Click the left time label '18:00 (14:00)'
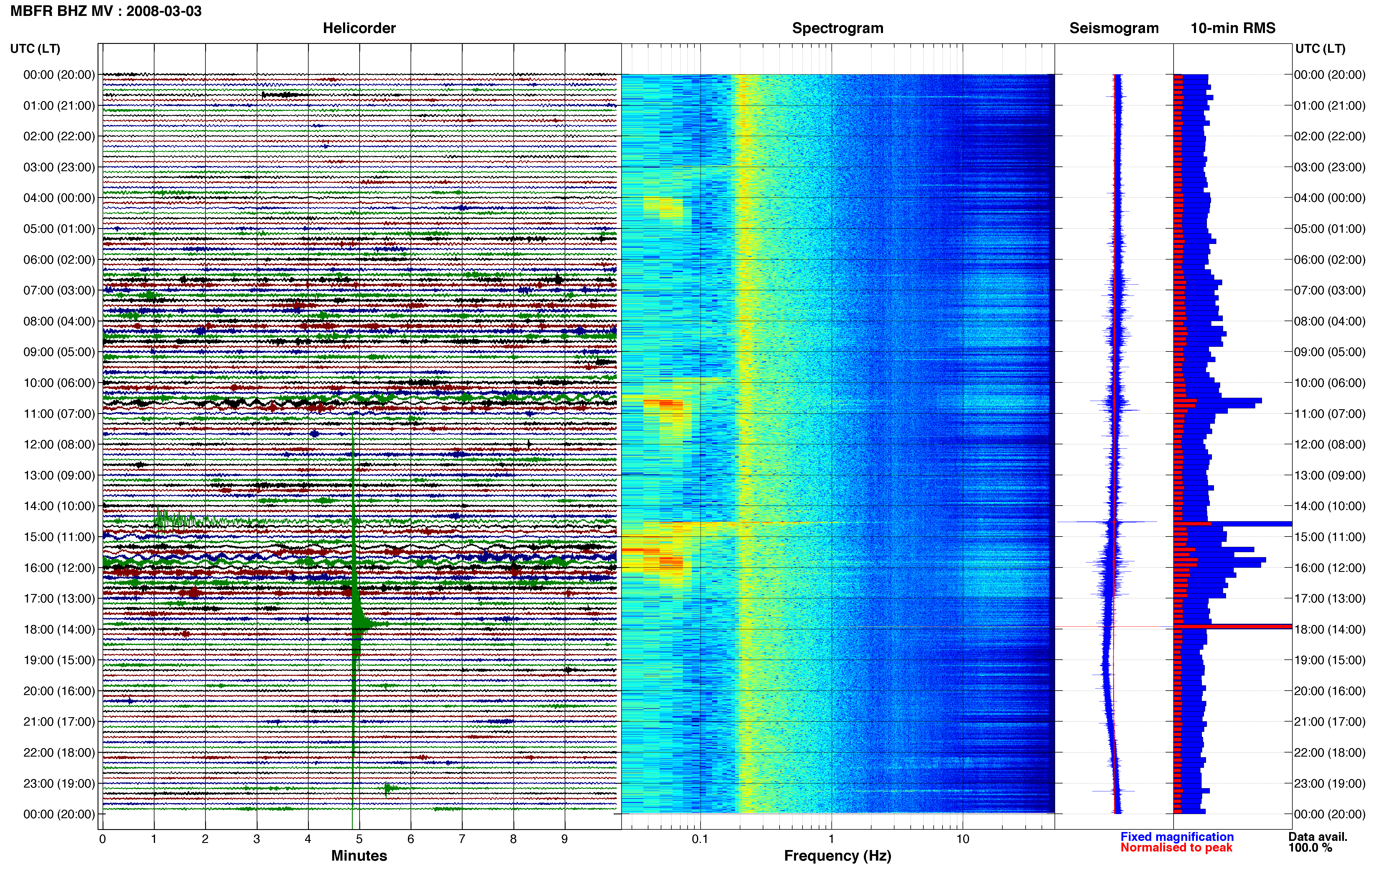1397x873 pixels. tap(59, 629)
